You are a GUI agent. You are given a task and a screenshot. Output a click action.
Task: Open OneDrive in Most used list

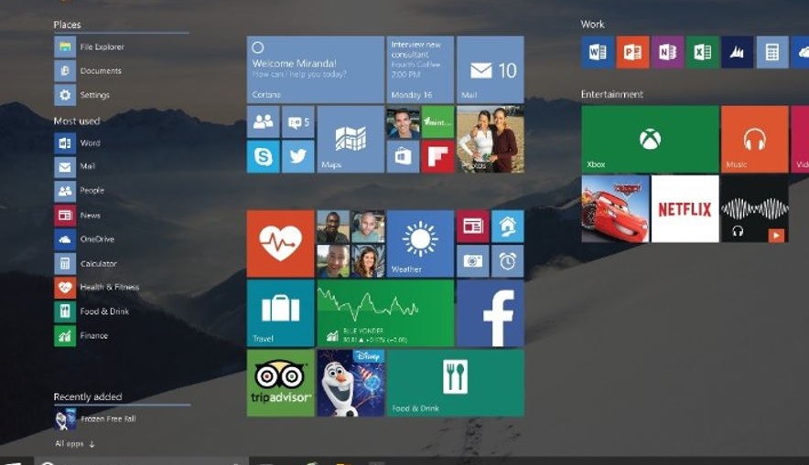pos(84,239)
